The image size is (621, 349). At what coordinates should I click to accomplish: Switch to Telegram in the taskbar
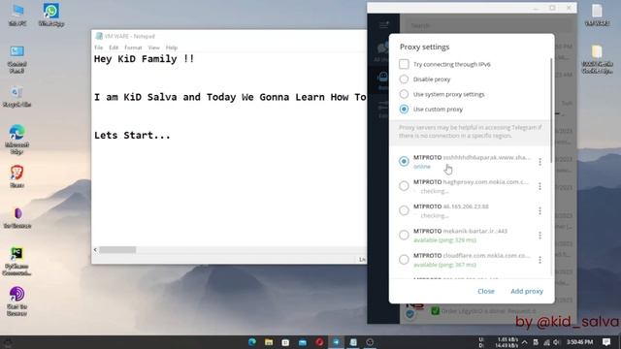(337, 342)
